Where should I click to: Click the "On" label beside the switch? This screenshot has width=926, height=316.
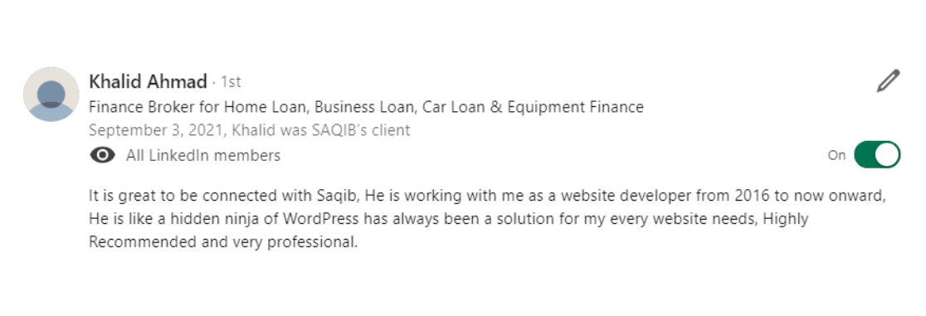(x=836, y=155)
